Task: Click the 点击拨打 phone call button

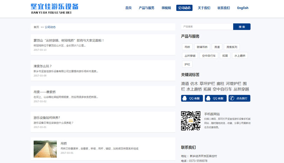Action: pyautogui.click(x=239, y=98)
